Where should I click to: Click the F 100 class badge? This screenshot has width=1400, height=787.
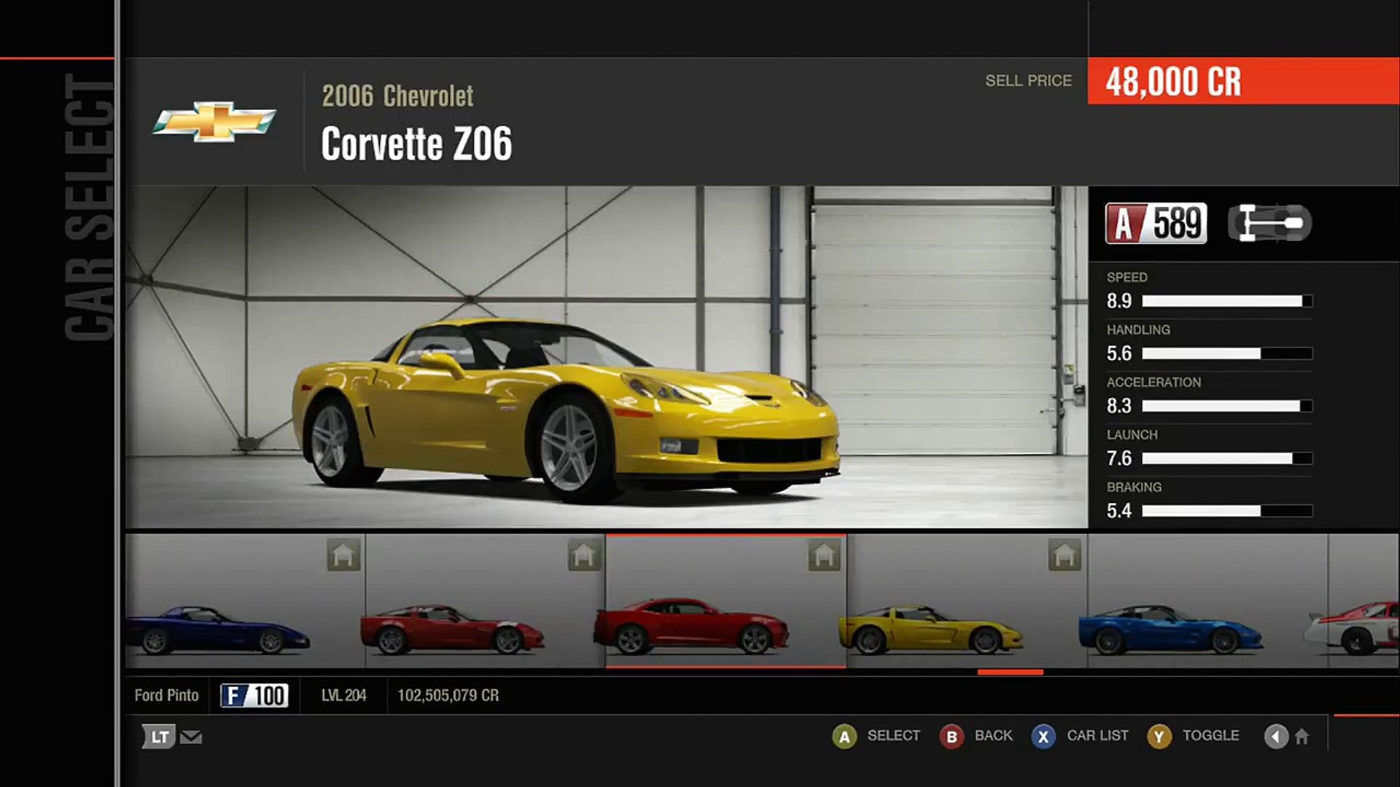pyautogui.click(x=254, y=695)
